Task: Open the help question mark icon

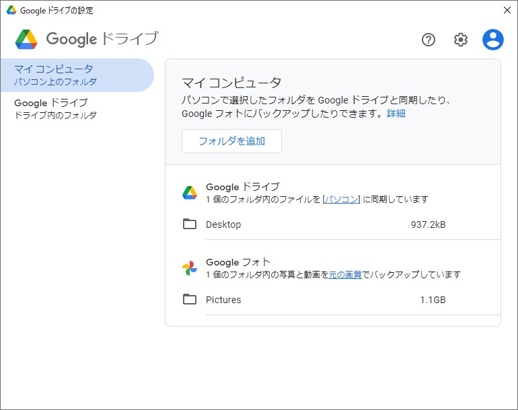Action: coord(428,40)
